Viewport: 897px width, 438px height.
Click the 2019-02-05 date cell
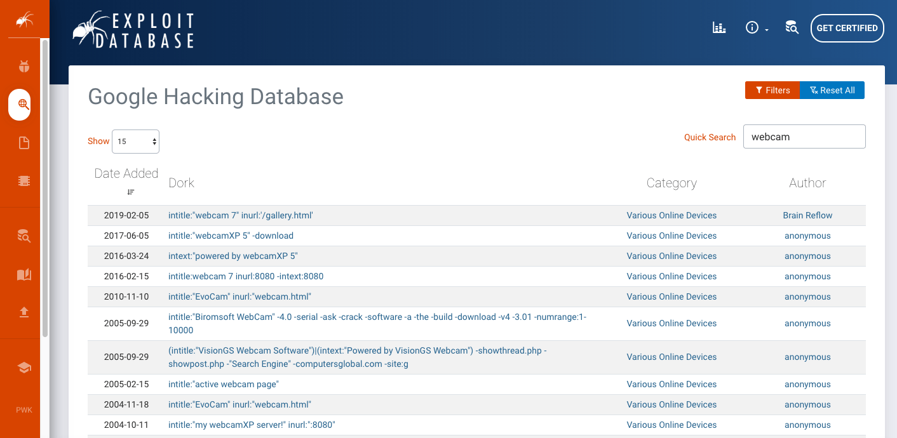[126, 215]
